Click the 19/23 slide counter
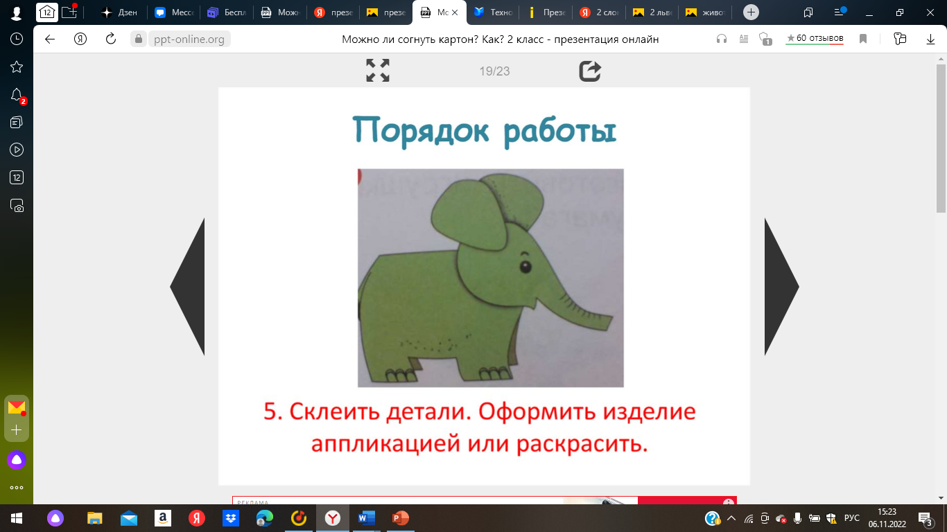The image size is (947, 532). (494, 71)
